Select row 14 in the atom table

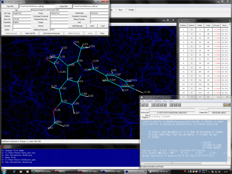coord(204,84)
